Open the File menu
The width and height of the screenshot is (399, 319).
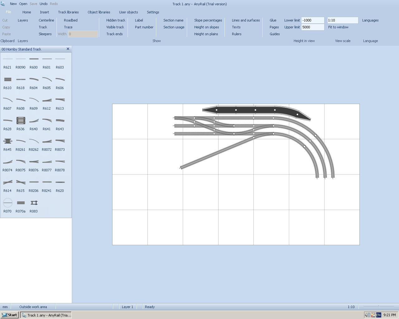point(8,12)
